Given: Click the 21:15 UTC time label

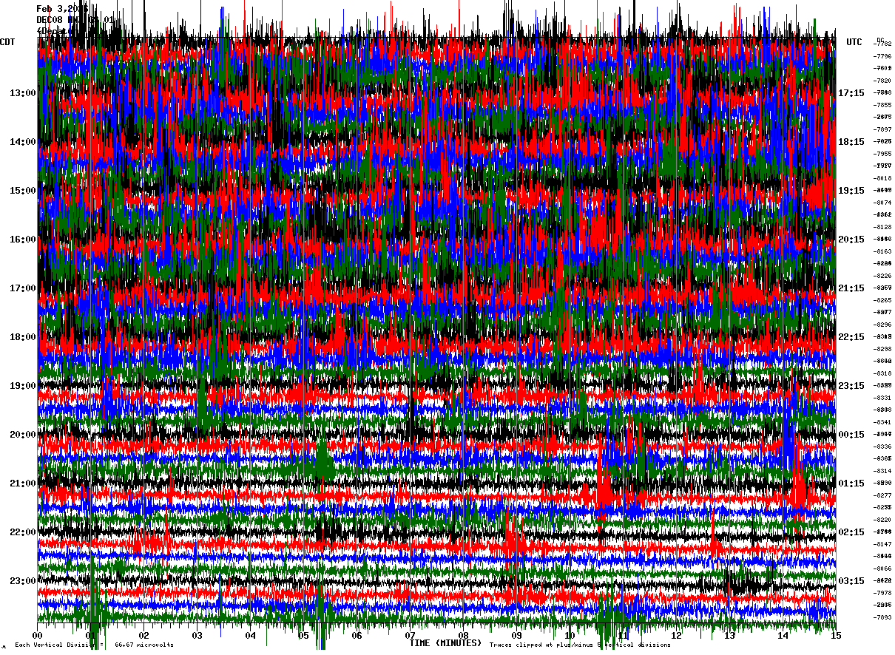Looking at the screenshot, I should point(851,288).
